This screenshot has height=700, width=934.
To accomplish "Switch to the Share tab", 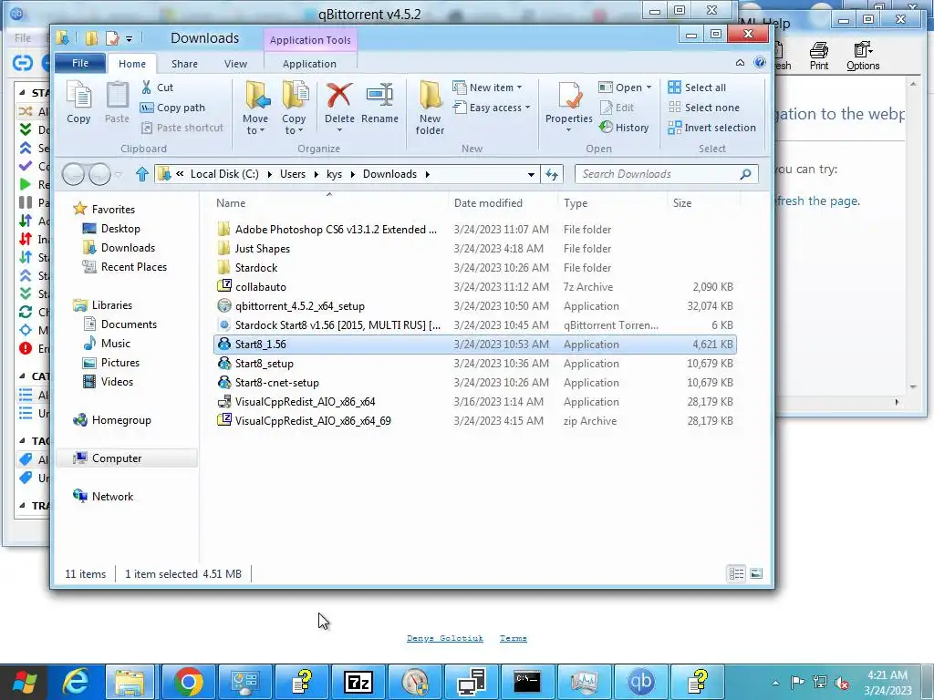I will click(184, 64).
